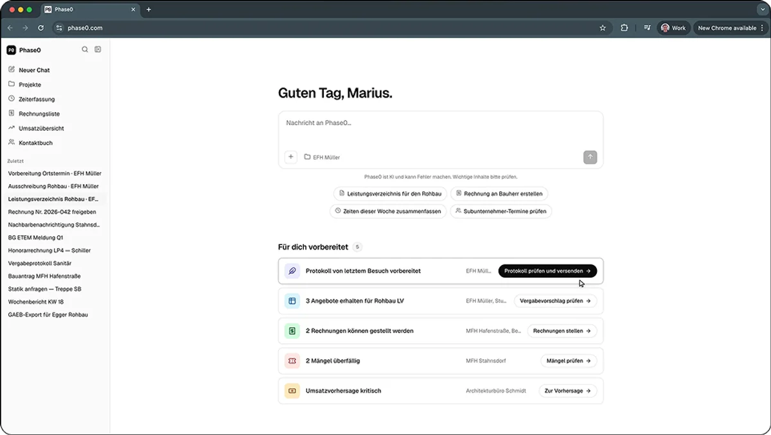
Task: Bookmark this page with the star icon
Action: coord(603,28)
